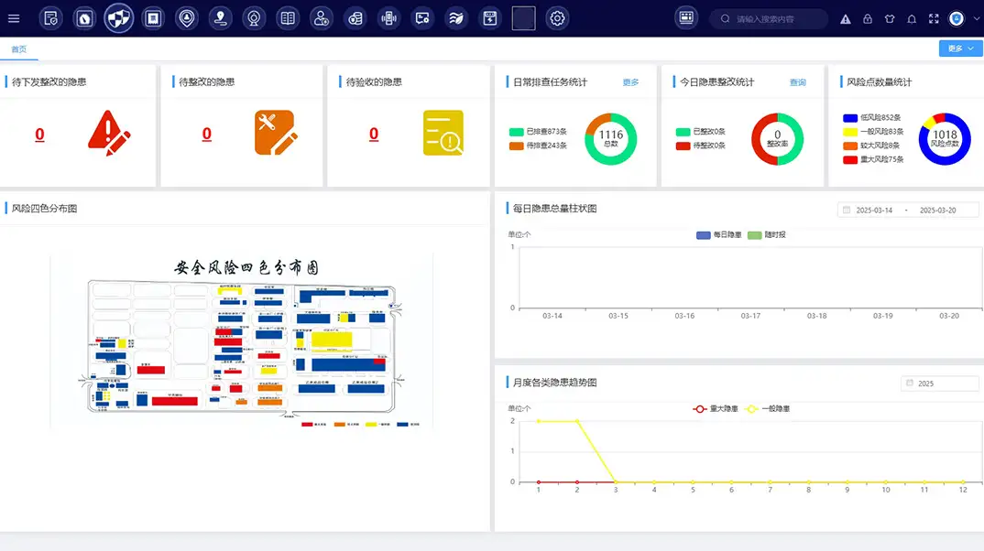Toggle the 已整改0条 legend item

click(x=700, y=132)
